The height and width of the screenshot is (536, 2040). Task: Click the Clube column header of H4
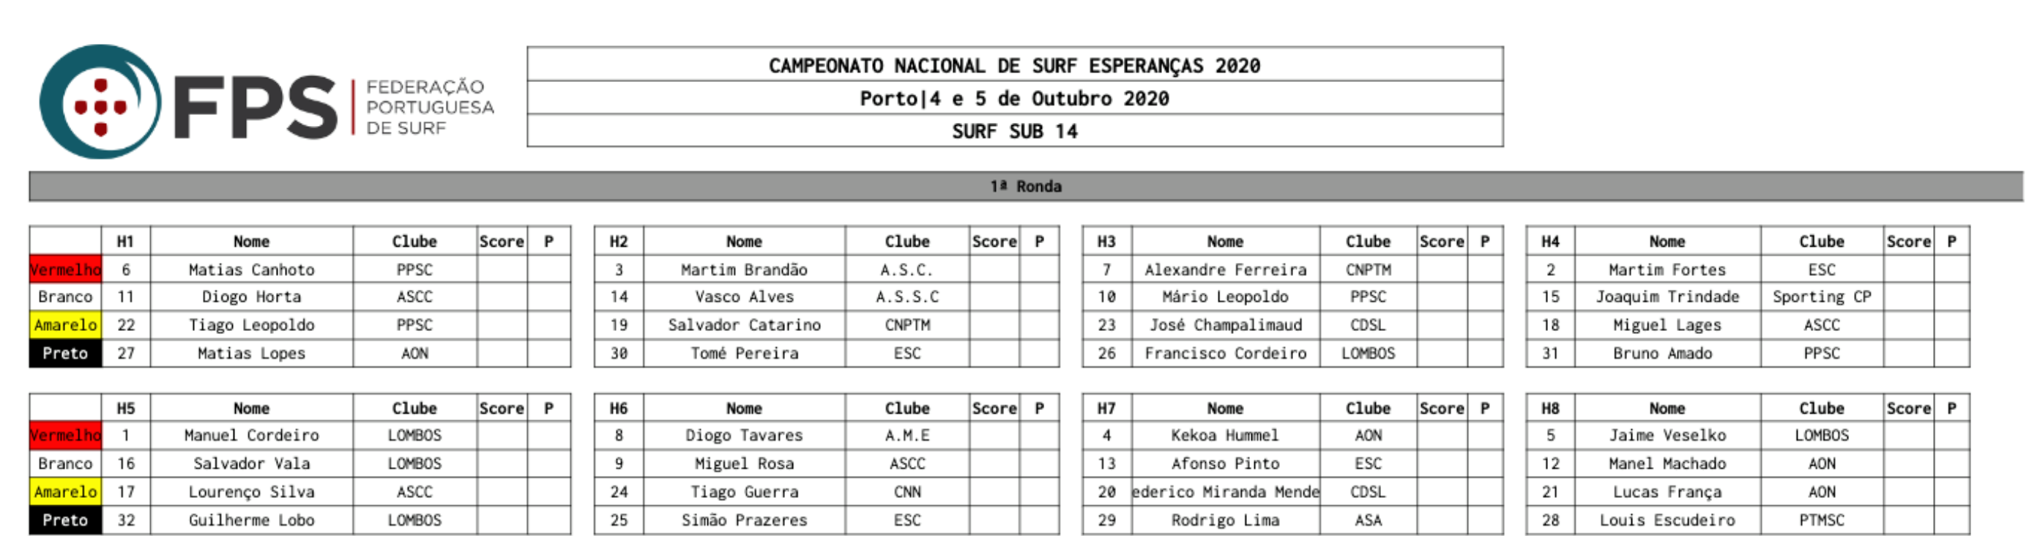1822,242
